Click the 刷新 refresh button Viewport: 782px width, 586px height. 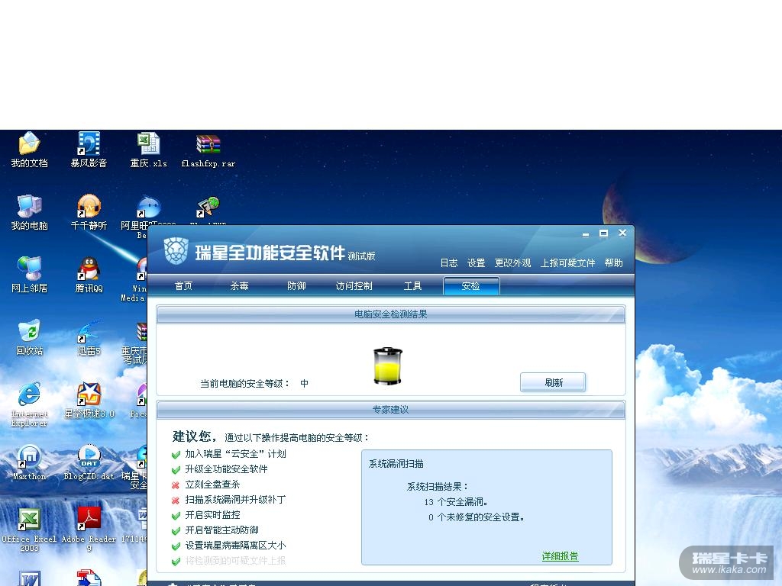point(553,382)
